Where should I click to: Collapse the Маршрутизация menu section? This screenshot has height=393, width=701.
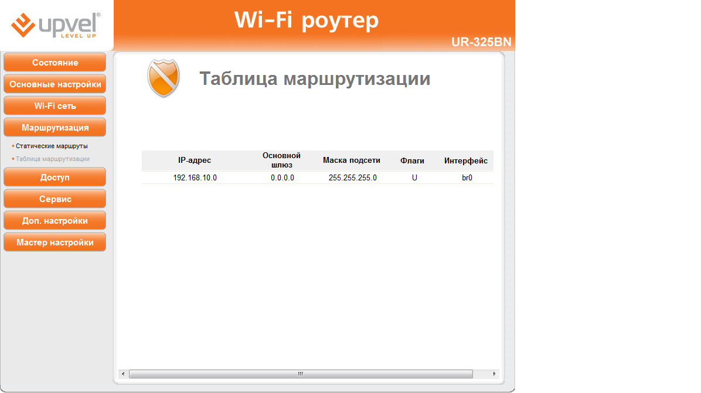pyautogui.click(x=55, y=128)
